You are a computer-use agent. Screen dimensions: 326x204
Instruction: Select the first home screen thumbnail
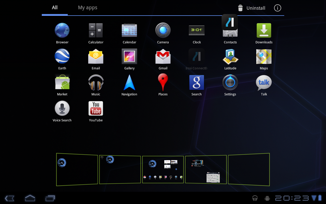pos(77,169)
